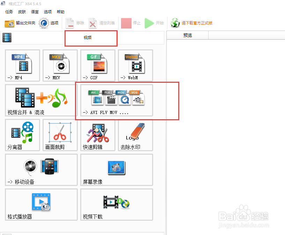Open the 语言 menu
Viewport: 285px width, 235px height.
[x=35, y=12]
